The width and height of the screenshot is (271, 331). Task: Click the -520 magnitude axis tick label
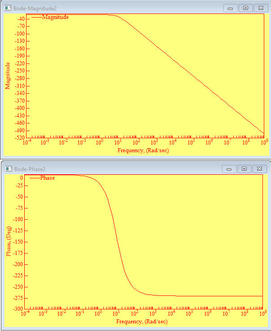[x=20, y=138]
